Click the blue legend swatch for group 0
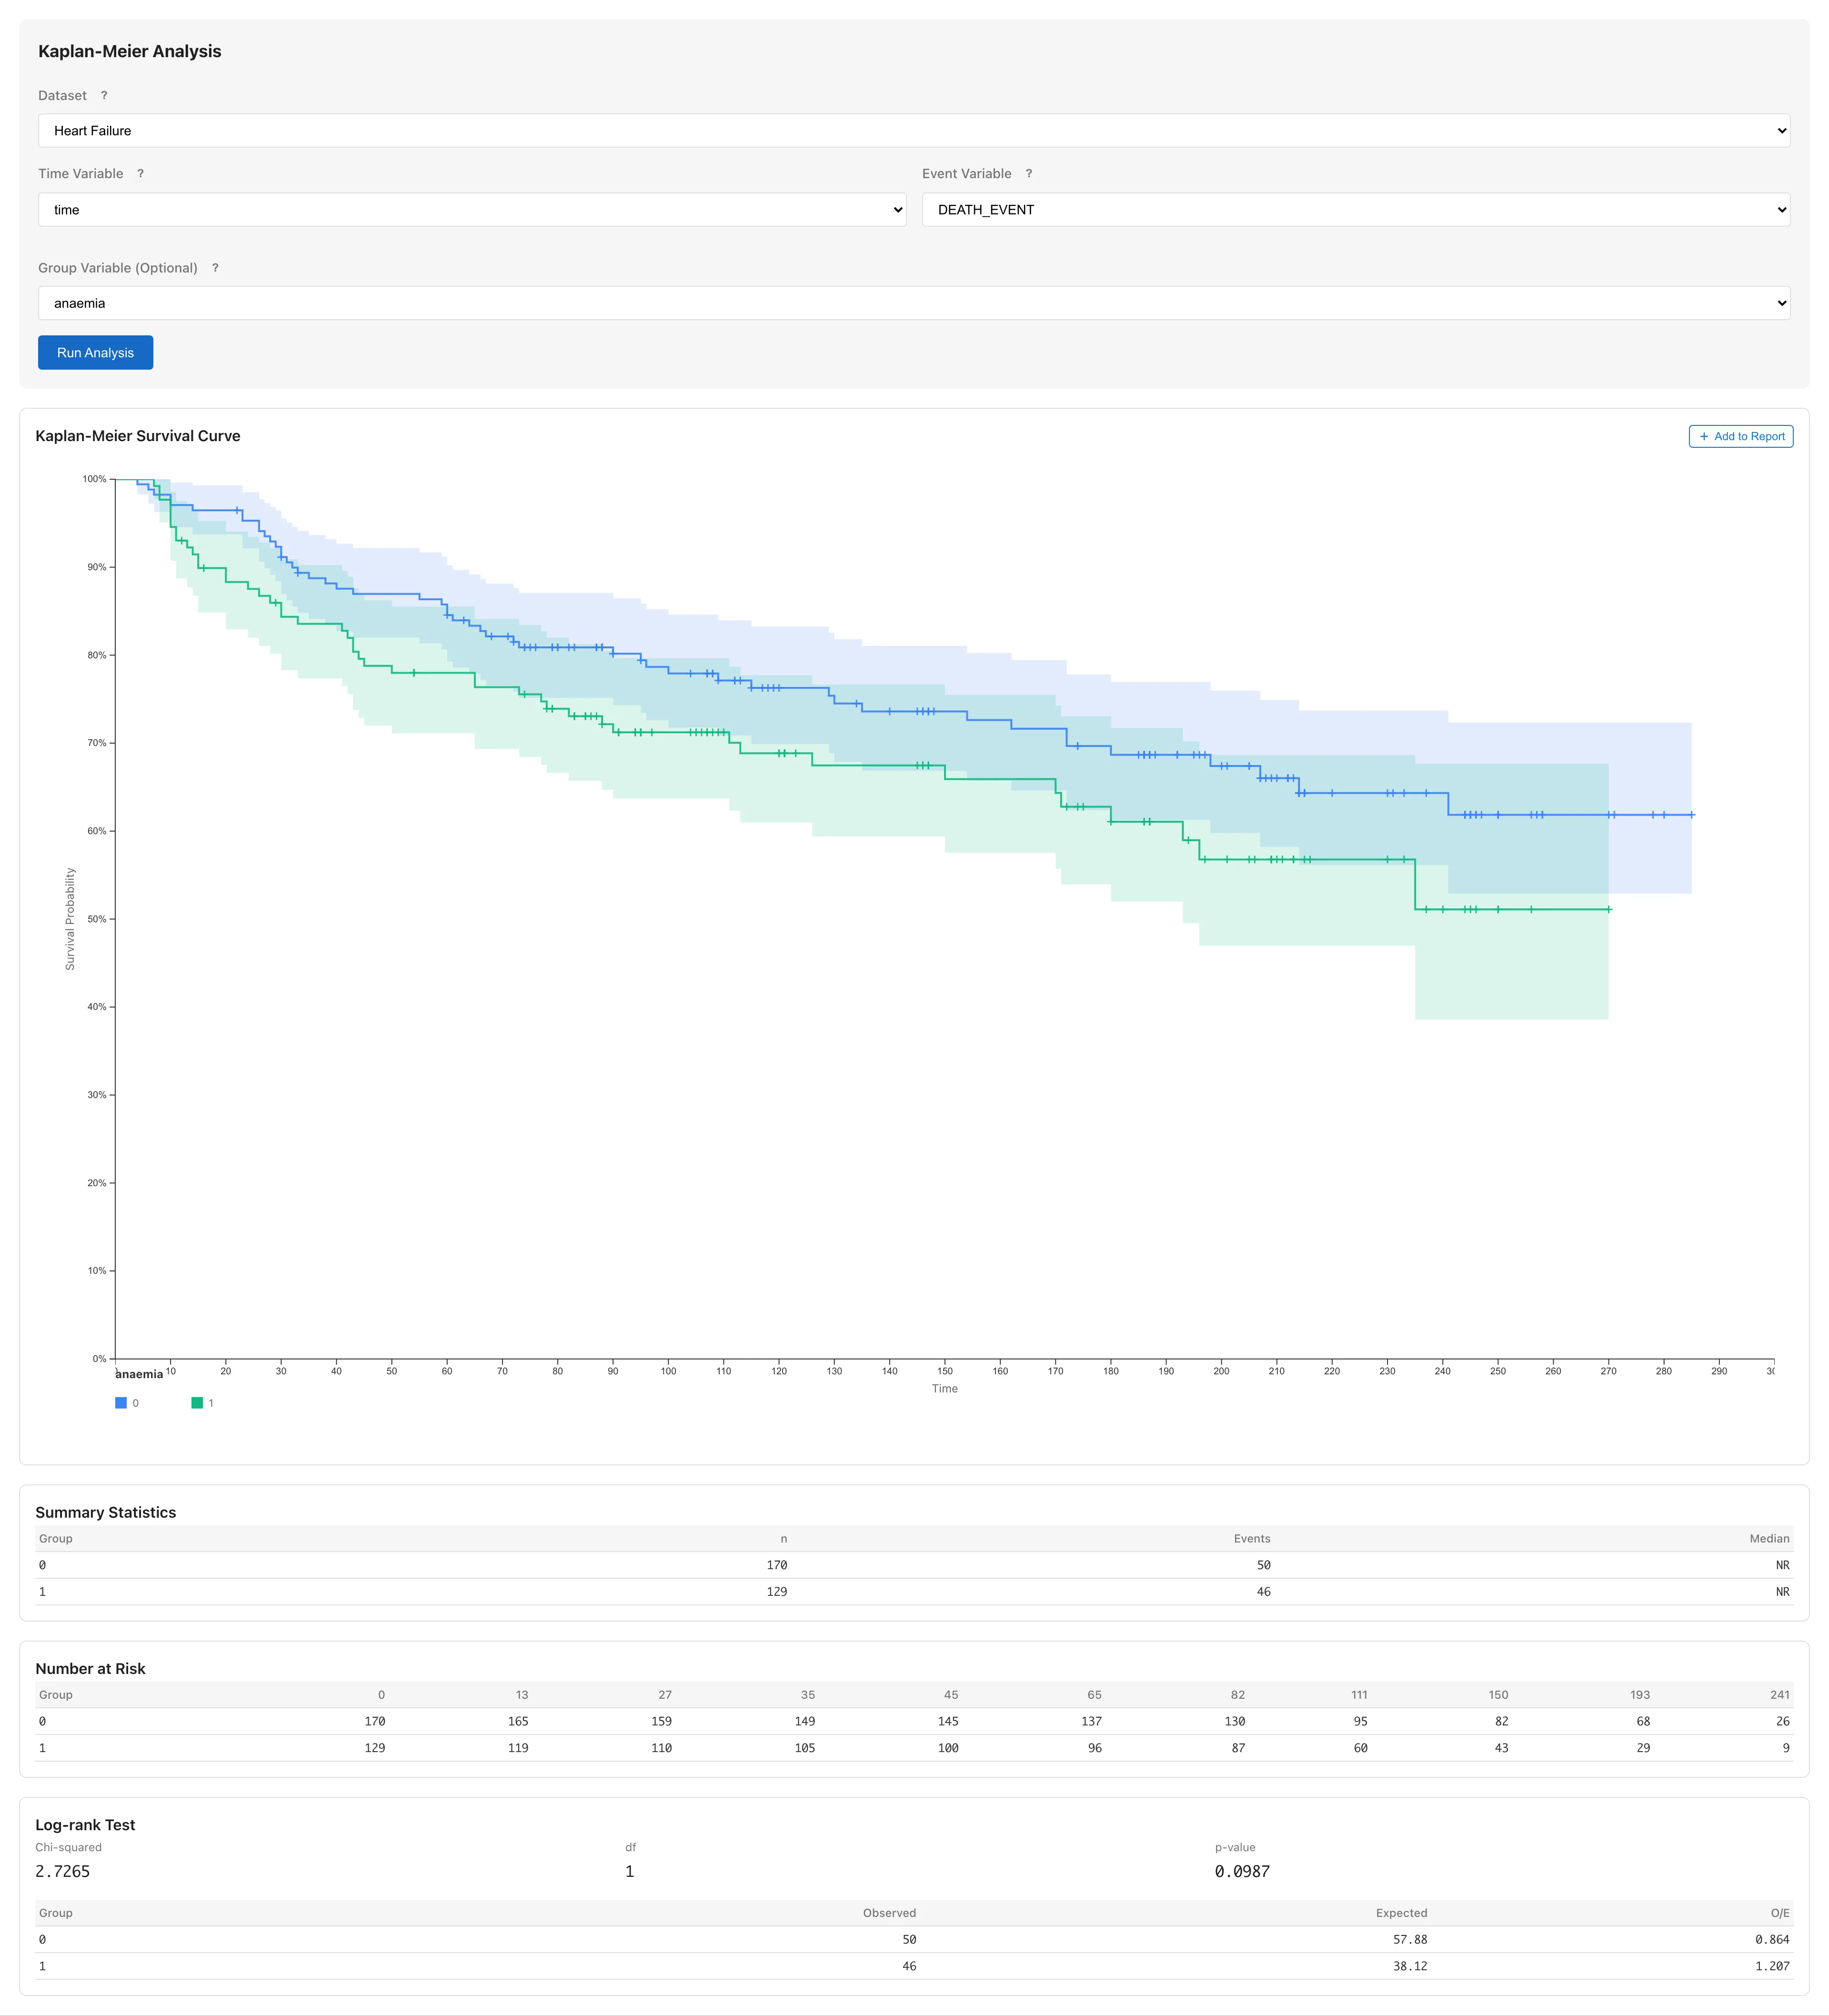The width and height of the screenshot is (1829, 2016). [x=121, y=1403]
